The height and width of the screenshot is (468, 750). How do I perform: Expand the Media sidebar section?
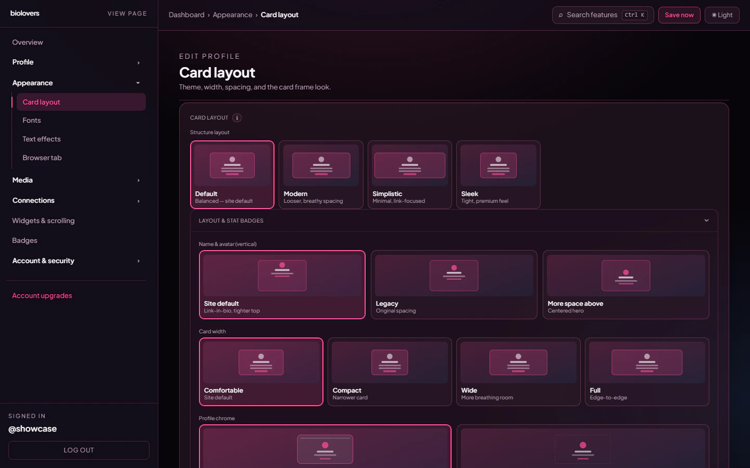tap(76, 180)
